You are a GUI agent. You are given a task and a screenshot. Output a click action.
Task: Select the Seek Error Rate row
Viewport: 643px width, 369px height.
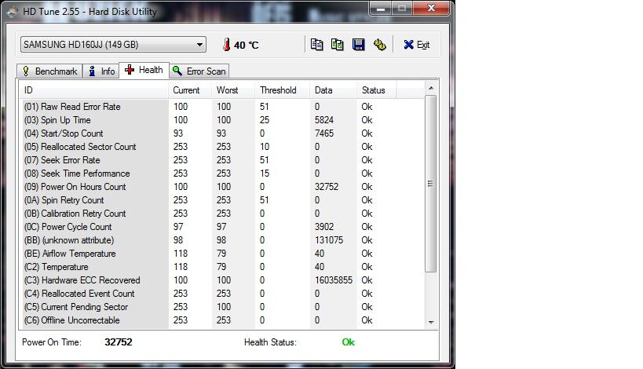pos(221,160)
